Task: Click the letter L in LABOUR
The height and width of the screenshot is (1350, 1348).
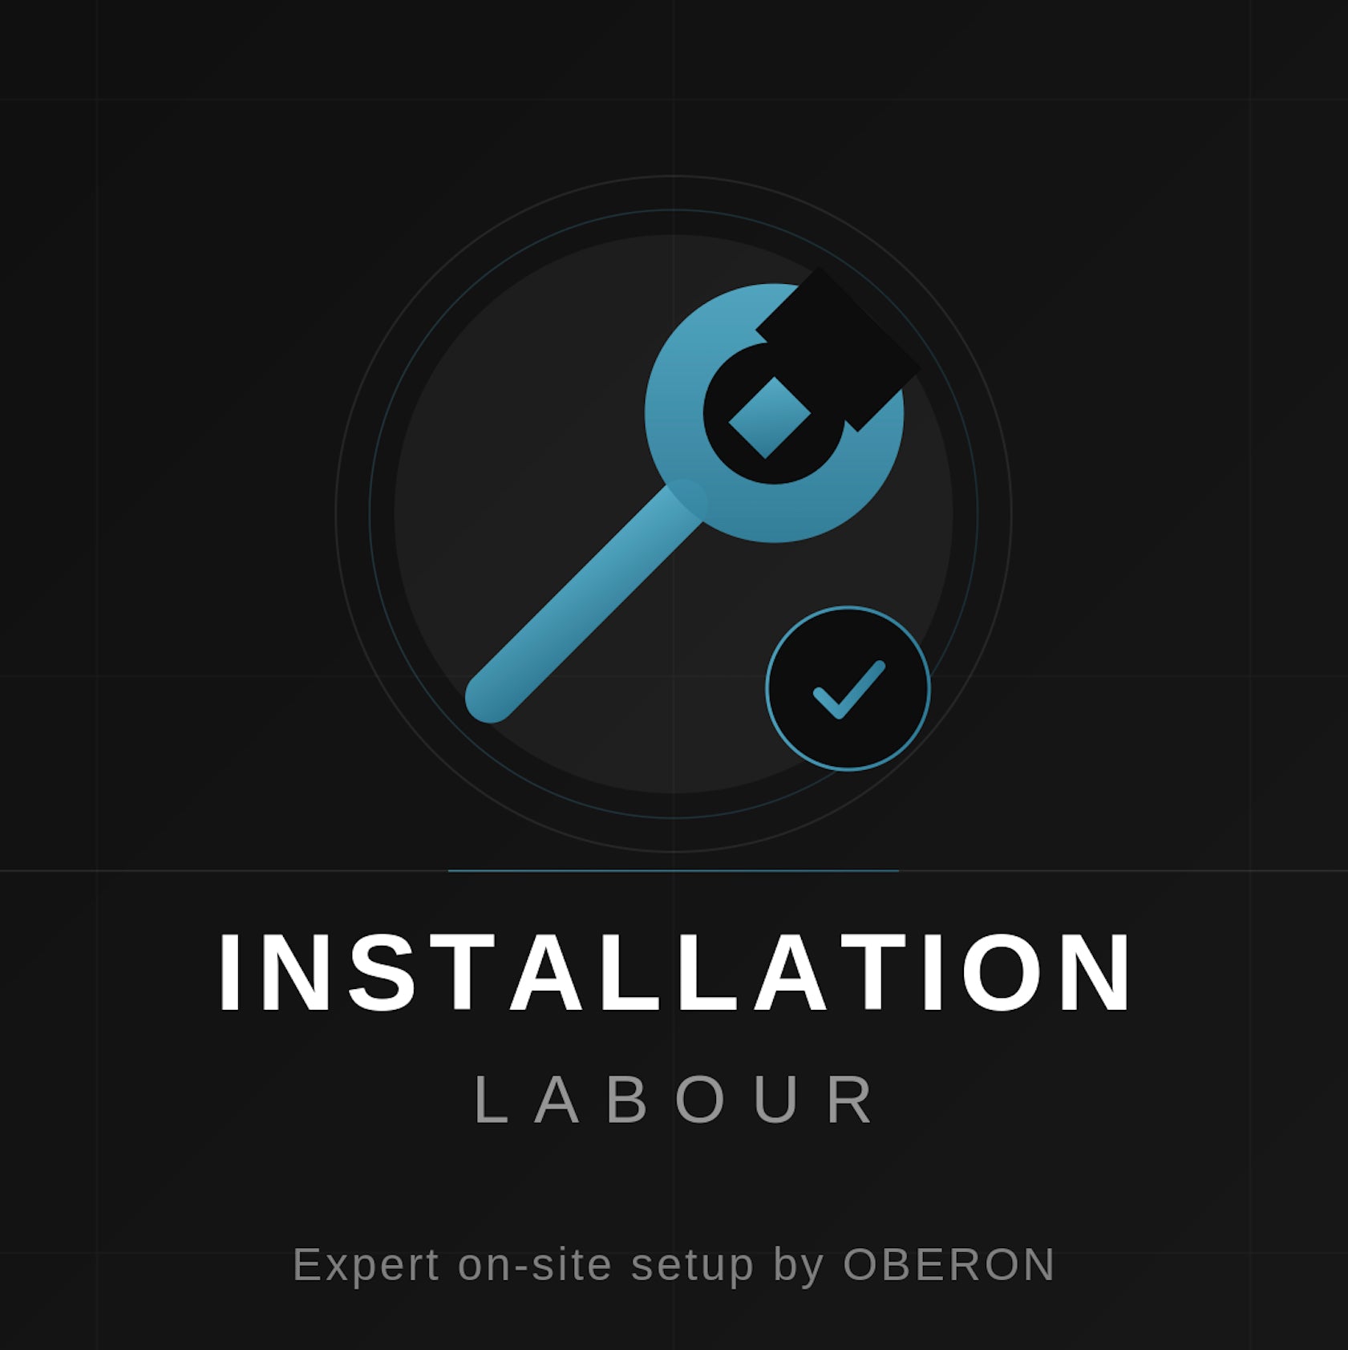Action: point(491,1100)
